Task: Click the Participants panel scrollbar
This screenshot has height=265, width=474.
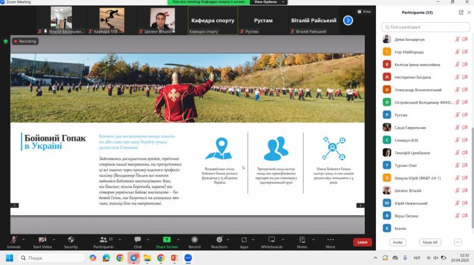Action: click(x=472, y=177)
